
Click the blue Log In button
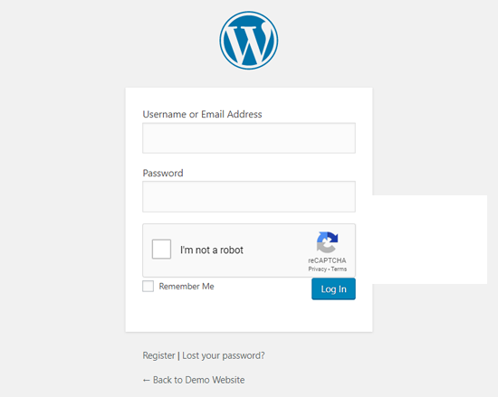[x=333, y=288]
